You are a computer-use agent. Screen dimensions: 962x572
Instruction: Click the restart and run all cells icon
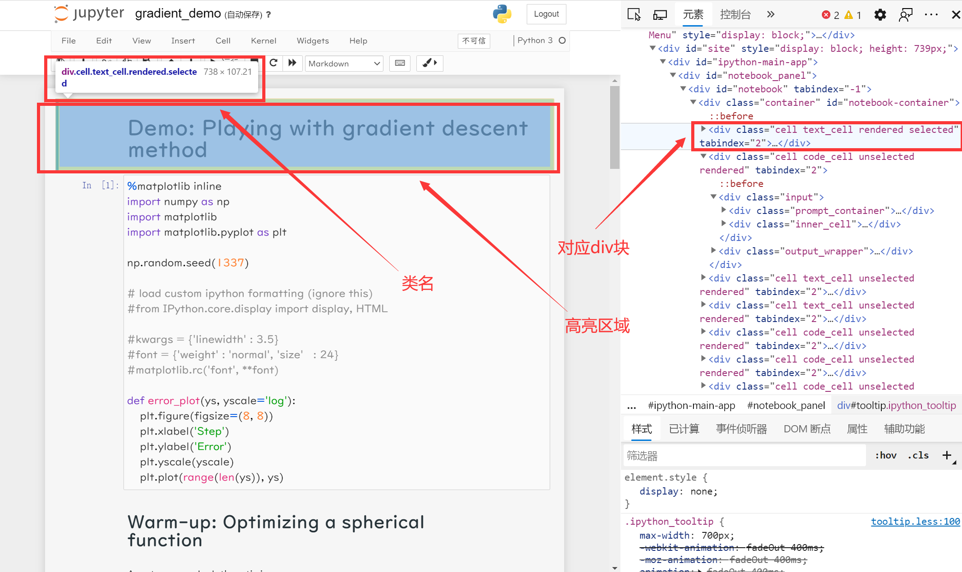292,63
